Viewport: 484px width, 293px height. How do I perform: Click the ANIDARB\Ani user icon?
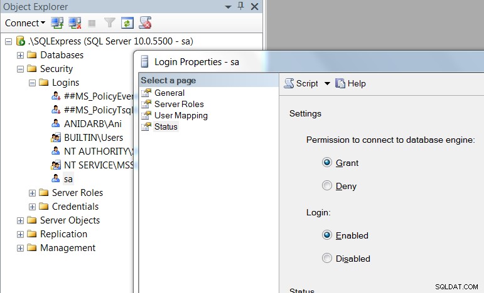56,123
